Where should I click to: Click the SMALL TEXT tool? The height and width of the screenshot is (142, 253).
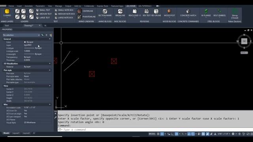pyautogui.click(x=43, y=10)
